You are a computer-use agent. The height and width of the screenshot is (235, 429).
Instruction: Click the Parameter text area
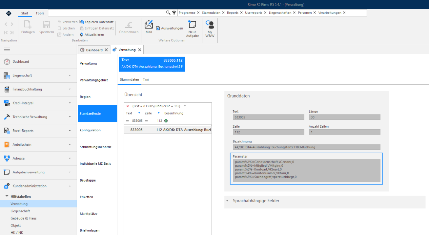tap(307, 171)
